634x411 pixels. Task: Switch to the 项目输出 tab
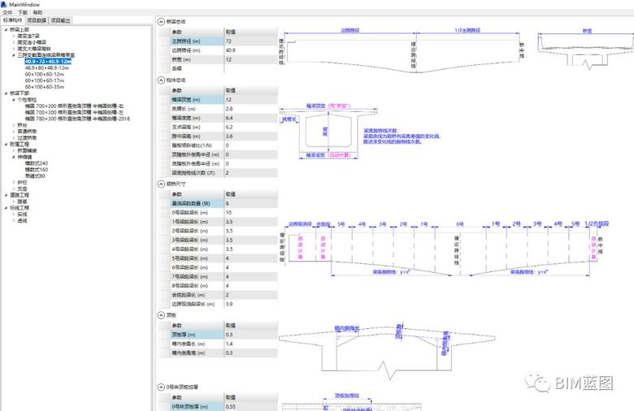[60, 20]
